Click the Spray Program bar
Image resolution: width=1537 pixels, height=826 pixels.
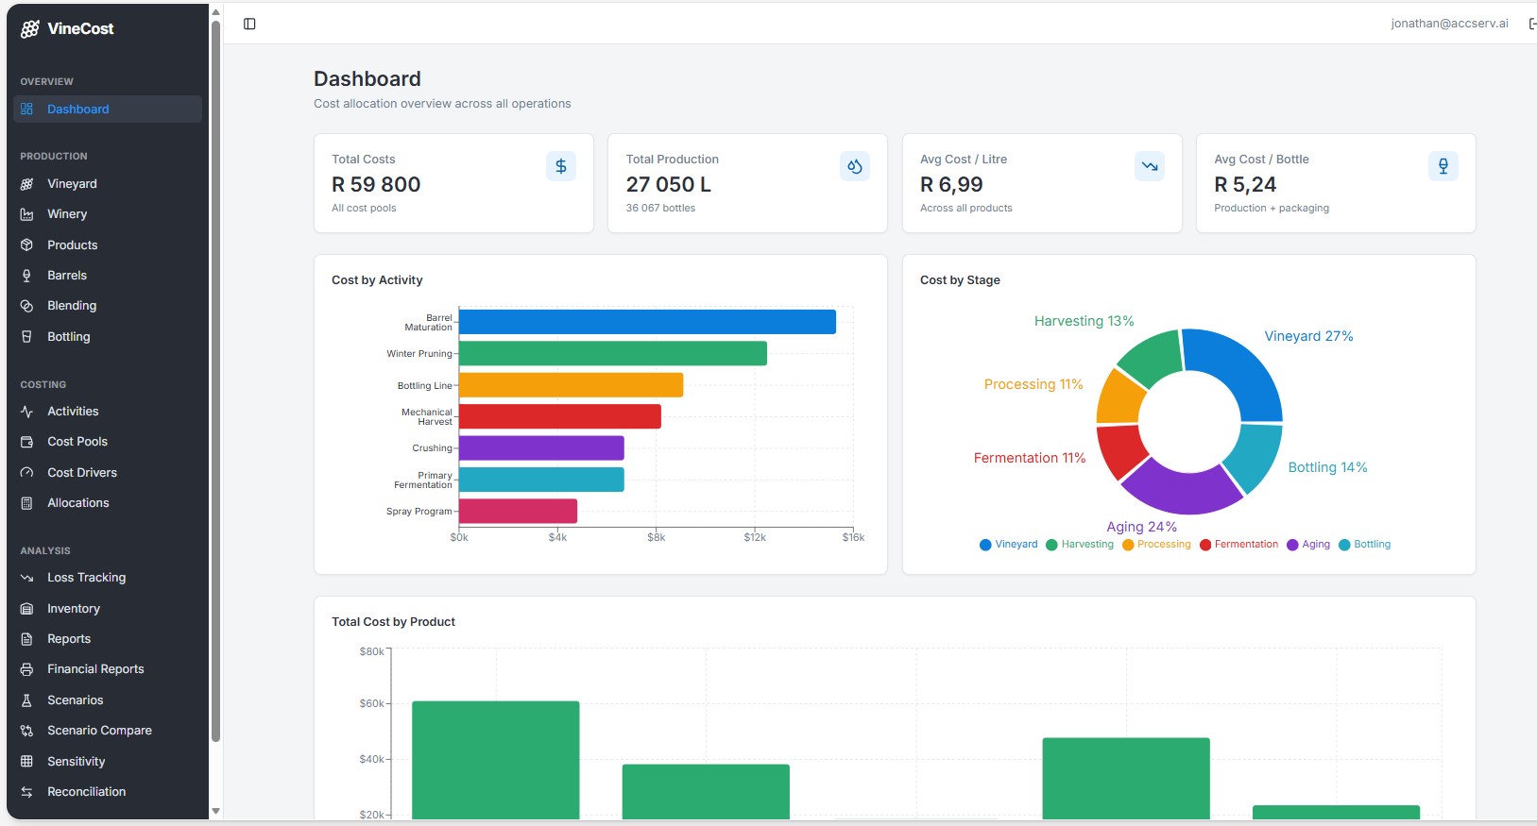click(x=518, y=511)
